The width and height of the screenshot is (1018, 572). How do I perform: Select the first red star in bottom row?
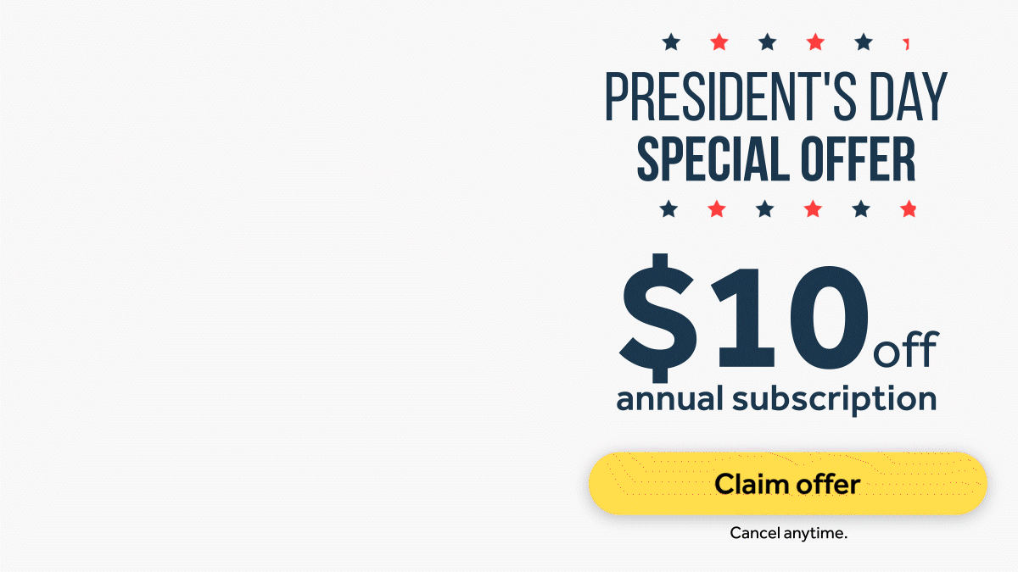tap(717, 208)
